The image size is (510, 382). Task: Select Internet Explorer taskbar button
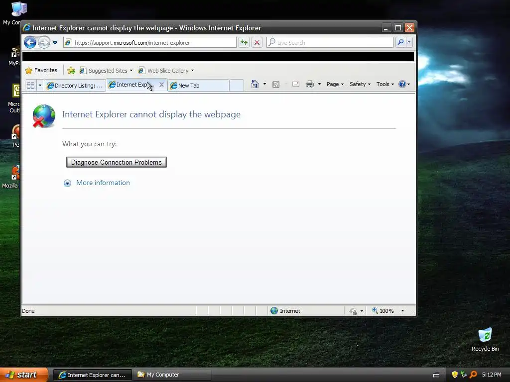click(92, 375)
